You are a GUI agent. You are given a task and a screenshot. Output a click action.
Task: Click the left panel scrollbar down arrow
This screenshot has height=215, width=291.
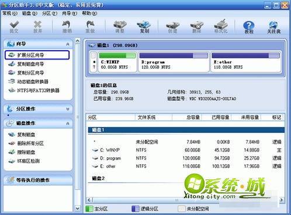point(78,209)
